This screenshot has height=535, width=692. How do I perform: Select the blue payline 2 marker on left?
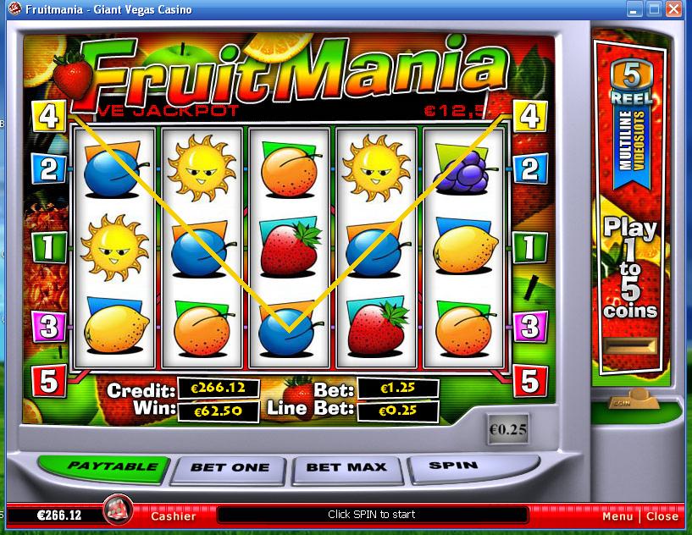coord(48,169)
